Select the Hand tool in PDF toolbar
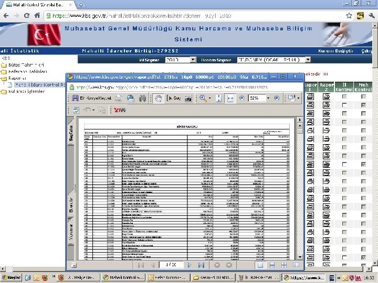 [158, 98]
